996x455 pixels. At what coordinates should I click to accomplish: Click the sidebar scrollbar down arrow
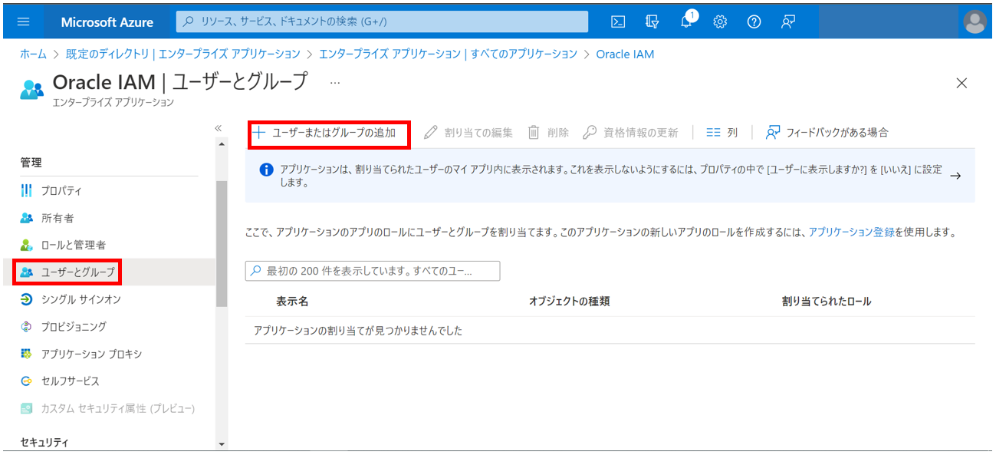[x=222, y=443]
